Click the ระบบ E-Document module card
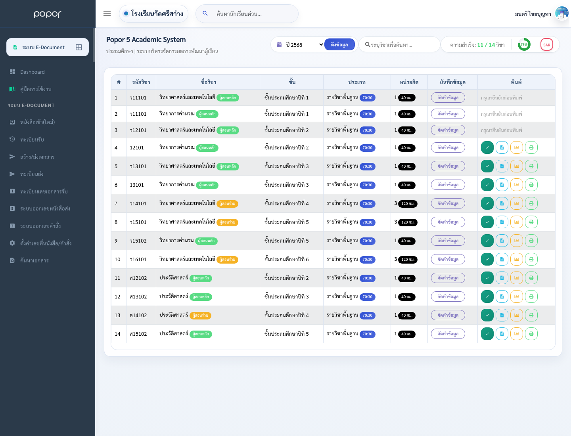 (x=48, y=47)
